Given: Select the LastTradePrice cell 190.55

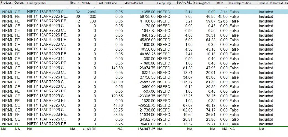Looking at the screenshot, I should click(117, 96).
